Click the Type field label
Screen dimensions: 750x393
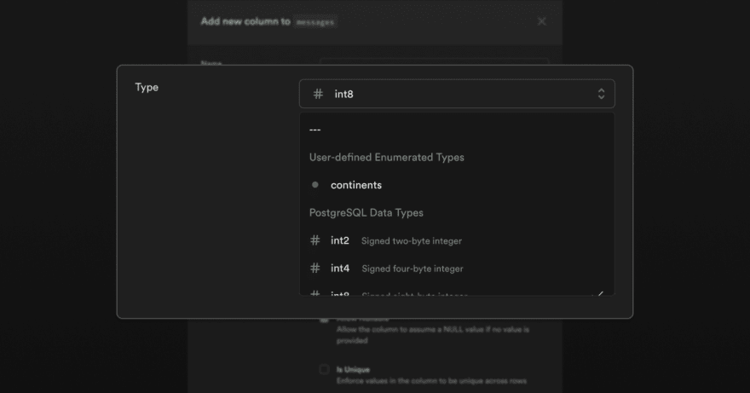(147, 88)
